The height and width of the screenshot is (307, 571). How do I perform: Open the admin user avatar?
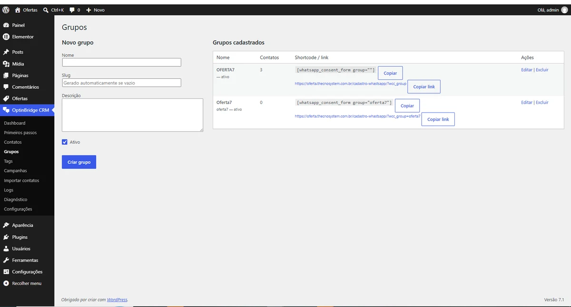click(564, 10)
